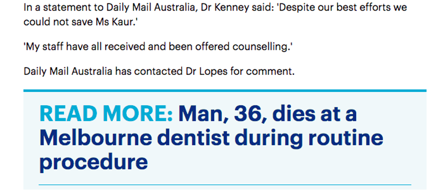Click the thin divider line below the headline
The image size is (439, 190).
[x=225, y=184]
